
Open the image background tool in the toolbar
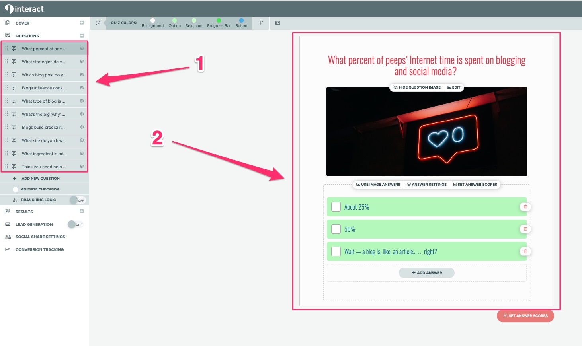[x=277, y=23]
